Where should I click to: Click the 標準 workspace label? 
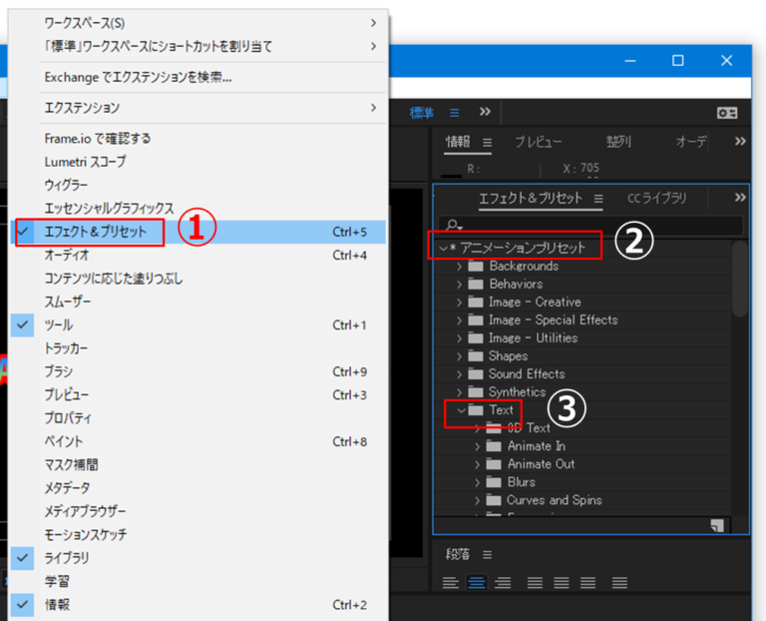[422, 113]
